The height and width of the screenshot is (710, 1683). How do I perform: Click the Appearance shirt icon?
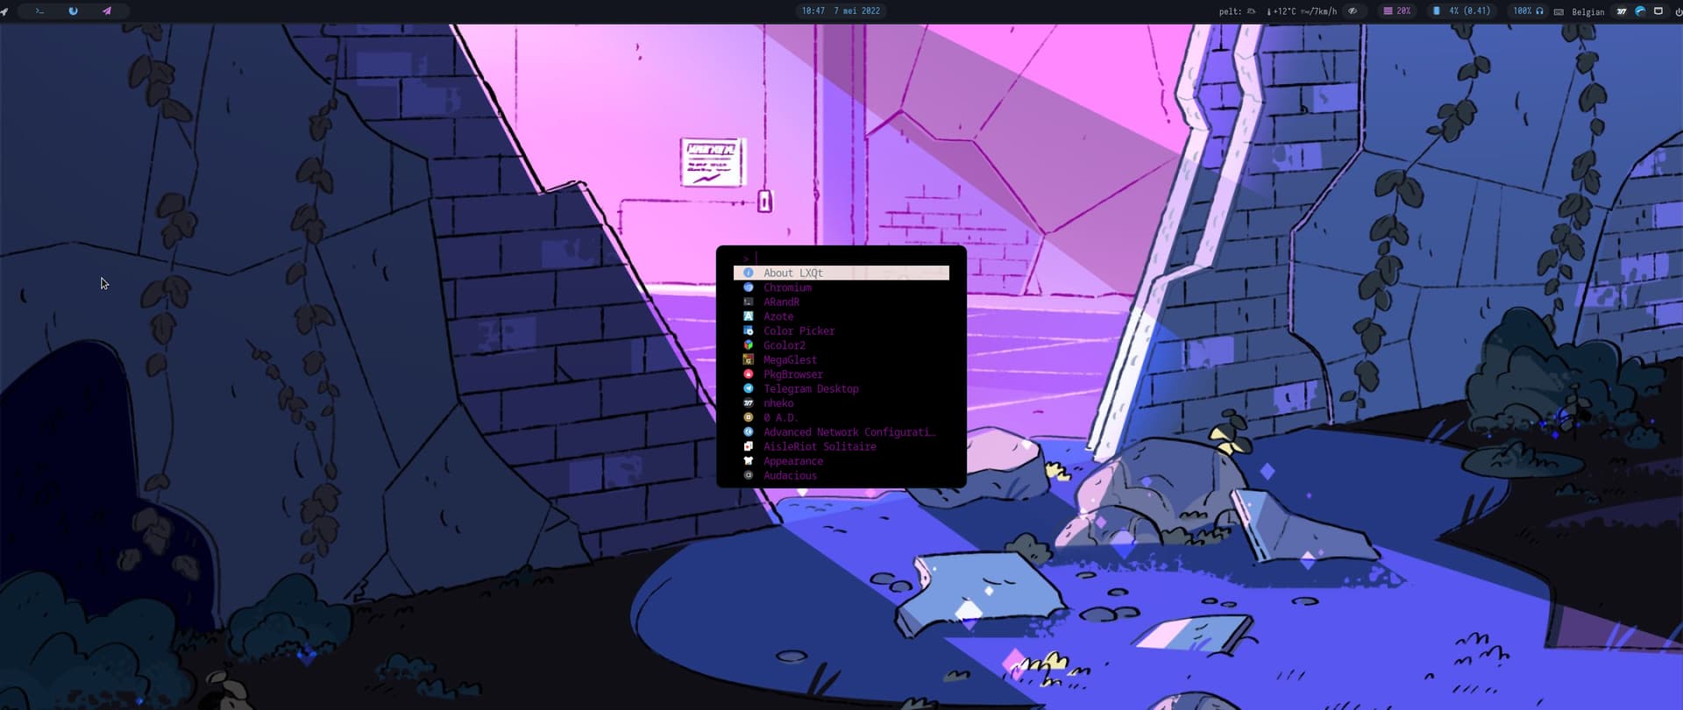point(749,461)
